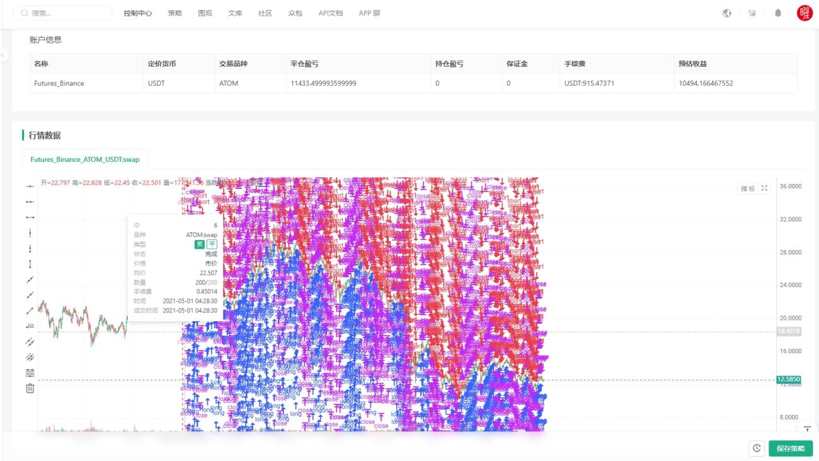Select the vertical arrow line drawing tool
The width and height of the screenshot is (819, 461).
coord(30,264)
